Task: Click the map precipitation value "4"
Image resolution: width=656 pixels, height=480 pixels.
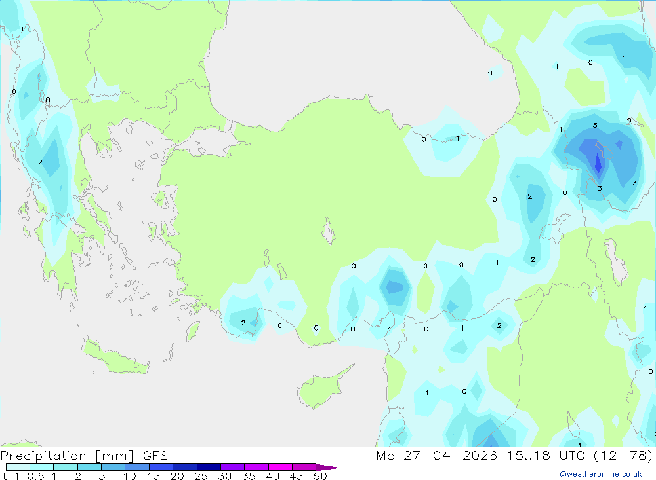Action: (624, 57)
